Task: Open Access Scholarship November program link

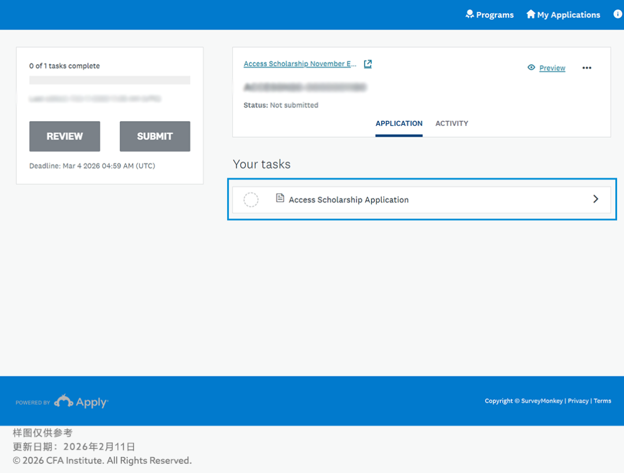Action: tap(300, 63)
